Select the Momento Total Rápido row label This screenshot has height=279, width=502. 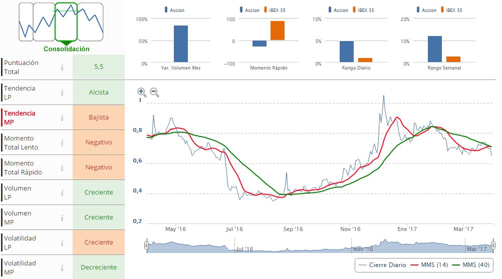(x=23, y=167)
